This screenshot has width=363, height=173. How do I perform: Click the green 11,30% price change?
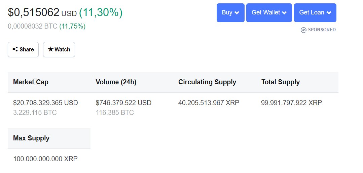click(101, 12)
